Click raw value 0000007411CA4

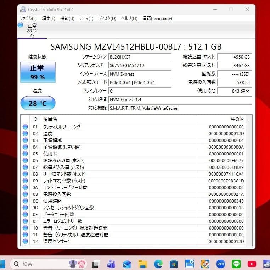click(226, 174)
